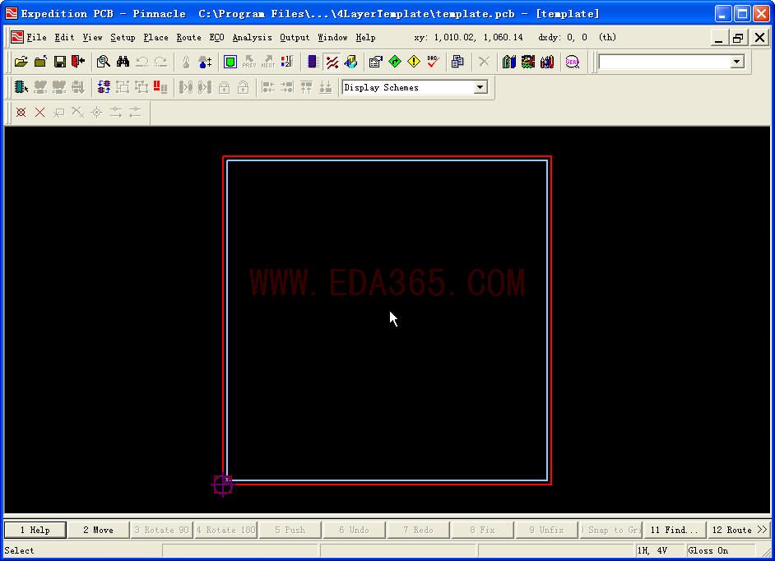Screen dimensions: 775x561
Task: Open the Output menu
Action: (x=295, y=38)
